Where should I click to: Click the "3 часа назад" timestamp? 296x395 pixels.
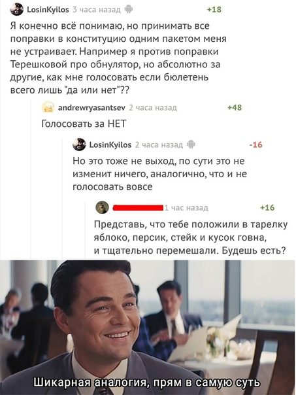(97, 10)
